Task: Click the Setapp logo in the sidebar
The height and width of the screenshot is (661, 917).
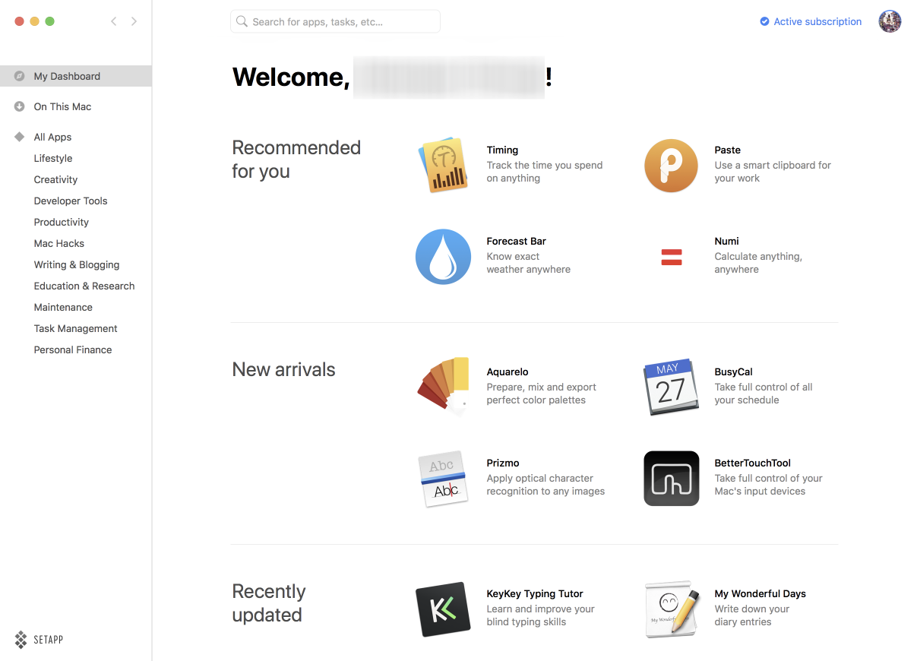Action: click(x=39, y=639)
